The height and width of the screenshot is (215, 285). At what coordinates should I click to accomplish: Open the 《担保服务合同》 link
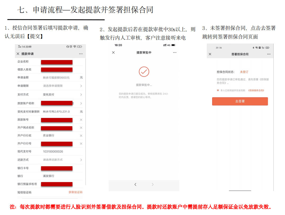pyautogui.click(x=256, y=90)
